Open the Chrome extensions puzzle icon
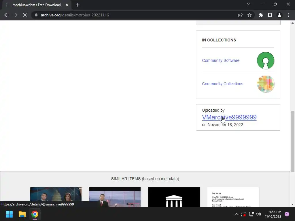Image resolution: width=295 pixels, height=221 pixels. [x=261, y=15]
